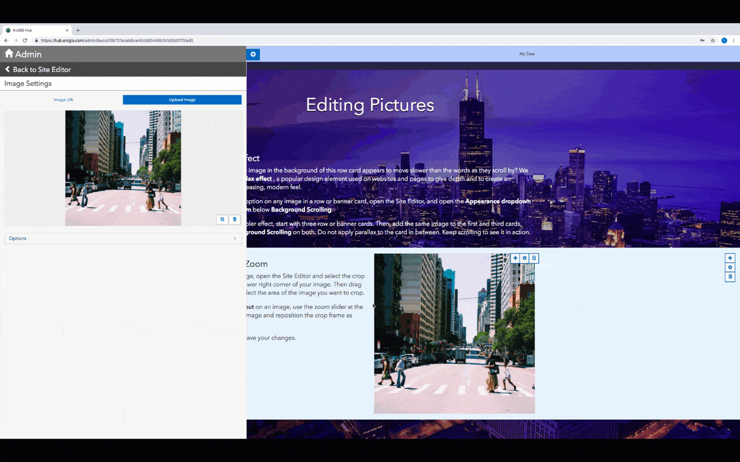This screenshot has height=462, width=740.
Task: Delete the image card using its trash icon
Action: [x=534, y=258]
